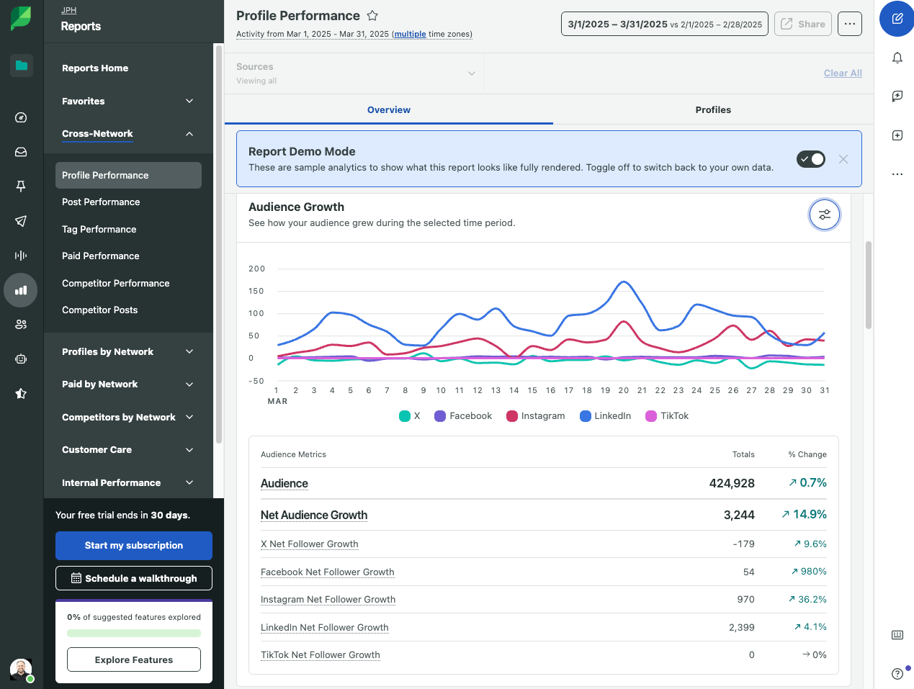Toggle LinkedIn series in the chart legend
914x689 pixels.
click(605, 415)
